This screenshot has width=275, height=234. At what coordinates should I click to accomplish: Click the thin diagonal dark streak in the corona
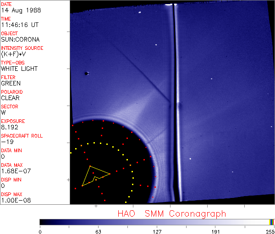point(142,73)
